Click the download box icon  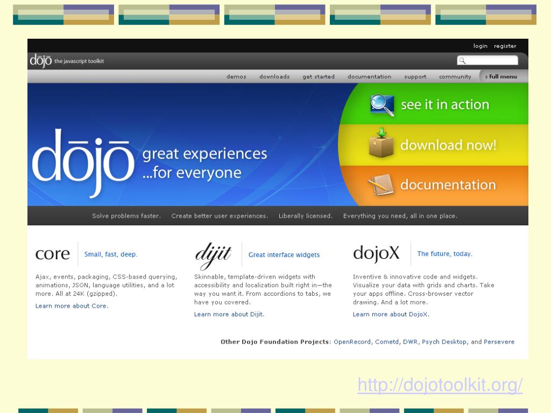tap(382, 143)
